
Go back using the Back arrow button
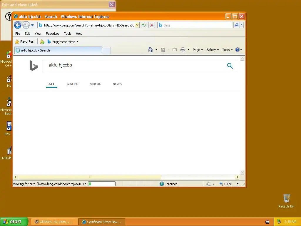[x=18, y=25]
